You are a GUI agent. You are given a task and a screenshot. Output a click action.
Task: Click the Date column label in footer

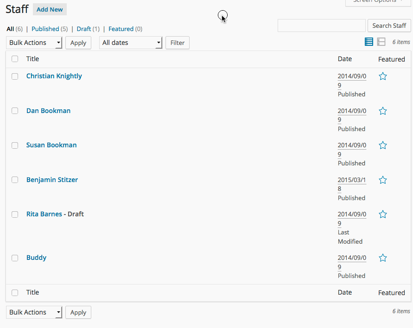tap(345, 292)
